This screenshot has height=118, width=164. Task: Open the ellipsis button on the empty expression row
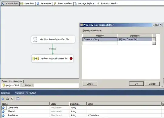154,43
